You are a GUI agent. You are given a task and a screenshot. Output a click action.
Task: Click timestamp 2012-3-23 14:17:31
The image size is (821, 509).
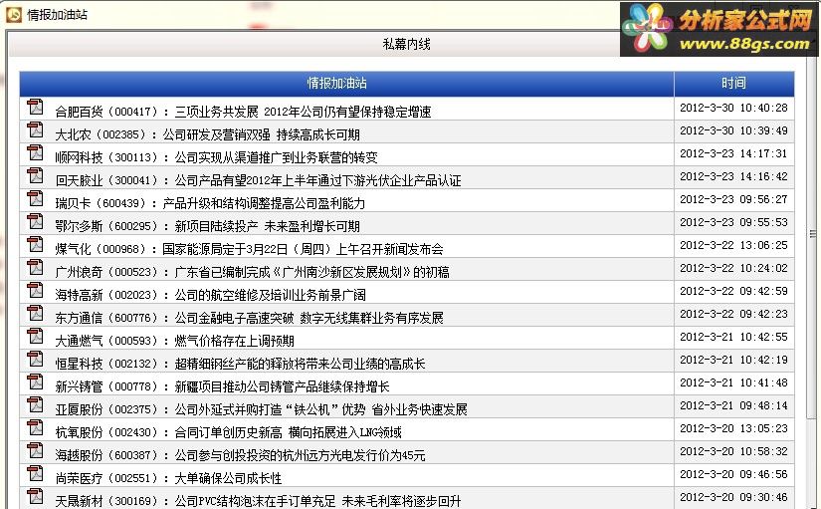[x=733, y=153]
